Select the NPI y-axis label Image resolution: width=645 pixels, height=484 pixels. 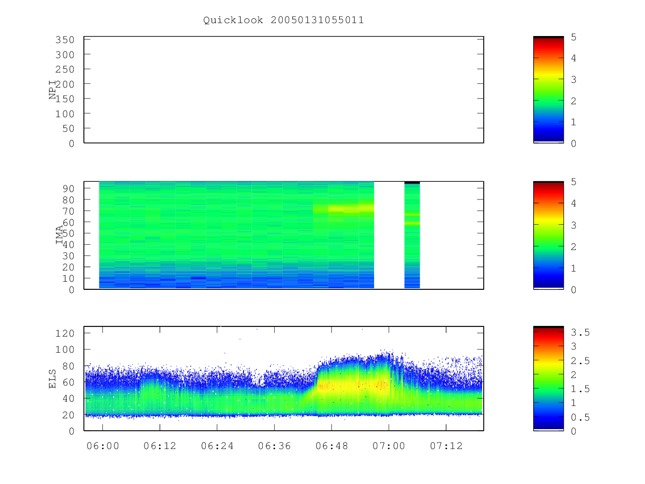pos(53,90)
